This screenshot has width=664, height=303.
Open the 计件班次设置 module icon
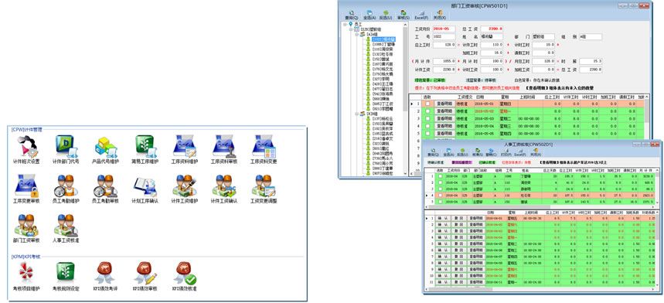(x=26, y=150)
